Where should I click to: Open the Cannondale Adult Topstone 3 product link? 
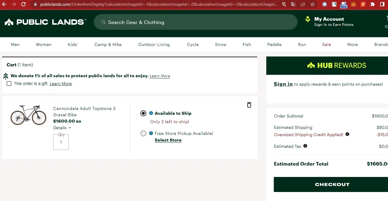point(84,111)
